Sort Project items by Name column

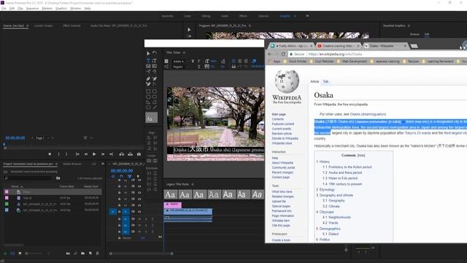point(15,186)
